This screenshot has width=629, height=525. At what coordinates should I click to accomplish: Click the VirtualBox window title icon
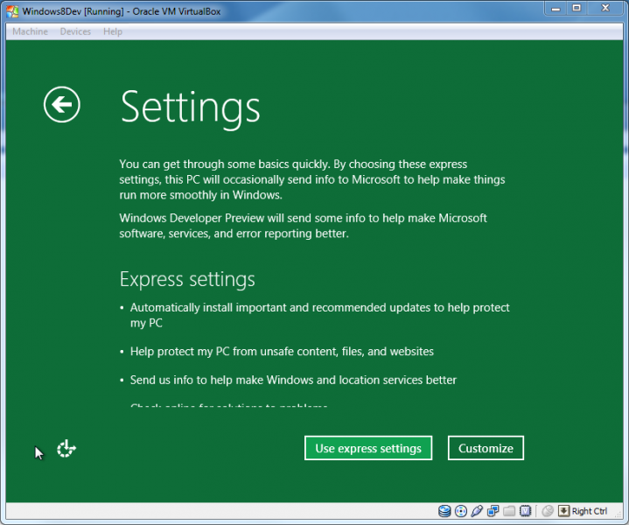coord(12,11)
